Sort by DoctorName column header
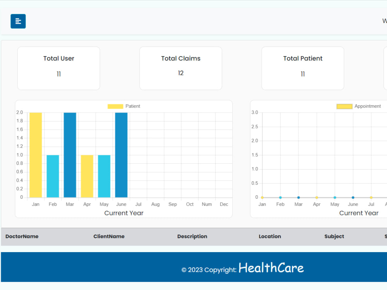Image resolution: width=387 pixels, height=290 pixels. coord(22,236)
